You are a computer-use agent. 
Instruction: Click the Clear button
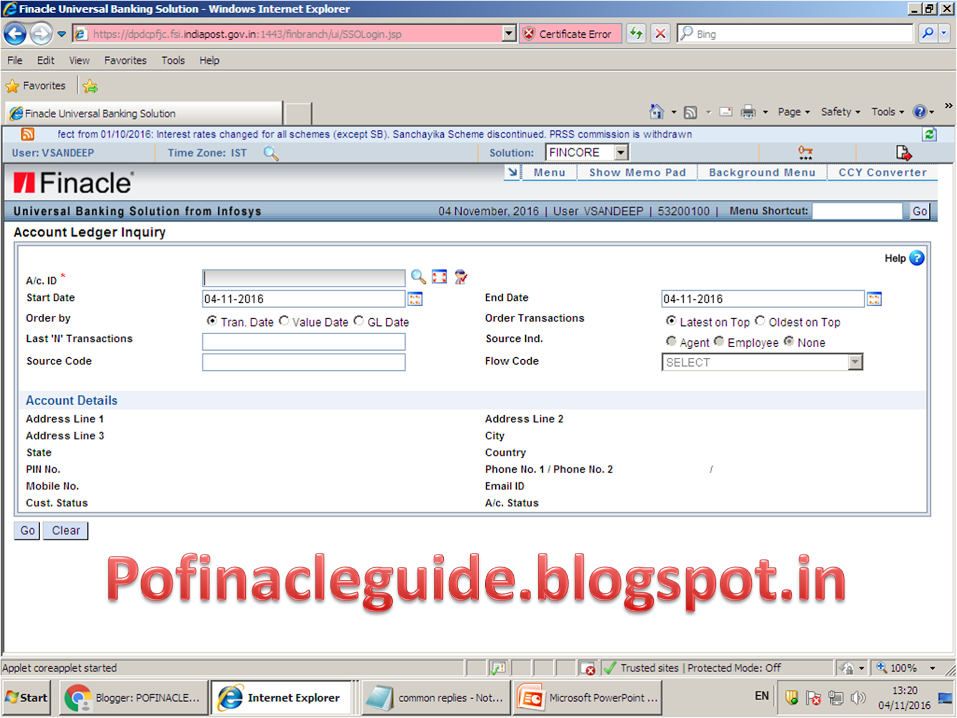click(x=65, y=531)
